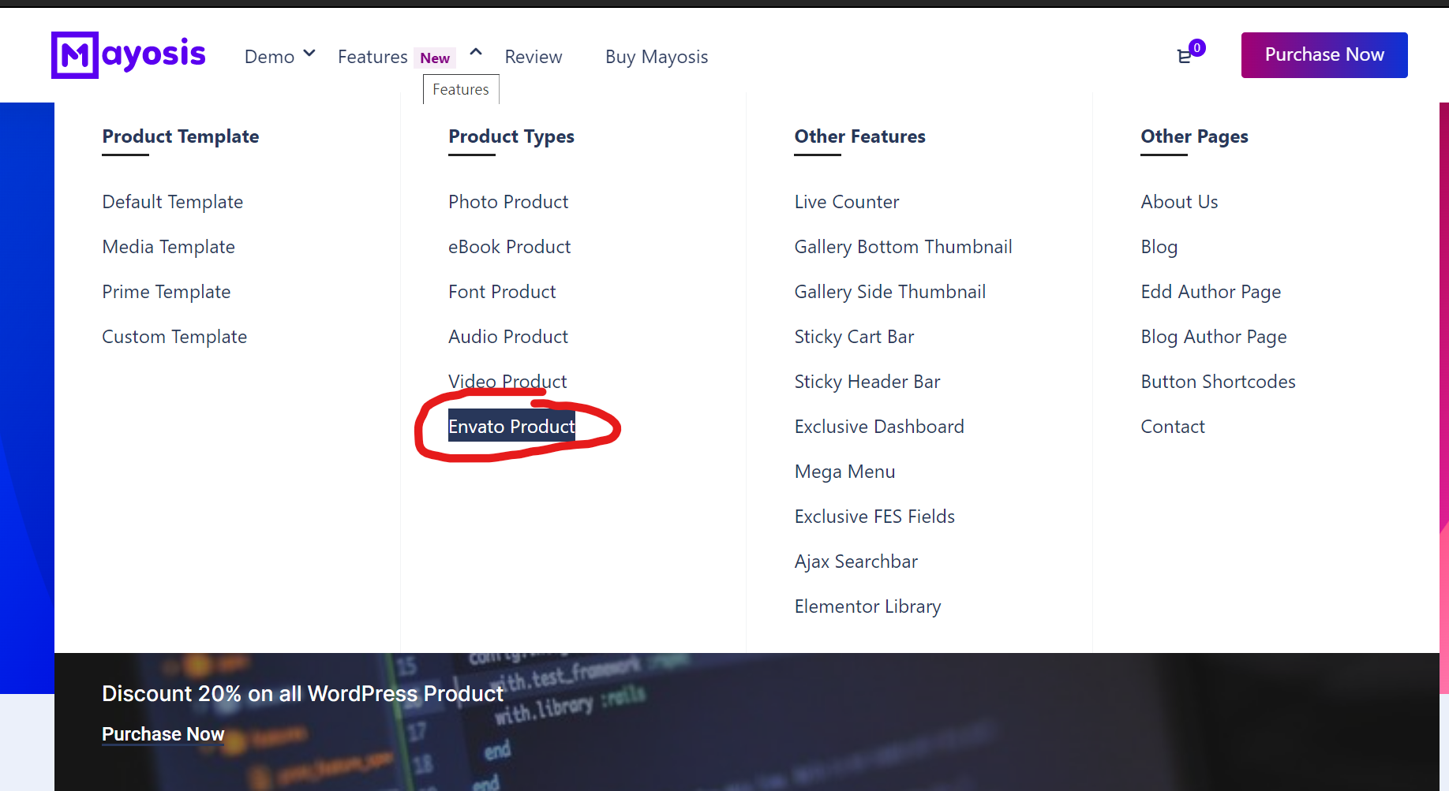Image resolution: width=1449 pixels, height=791 pixels.
Task: Click the gradient Purchase Now button
Action: 1324,55
